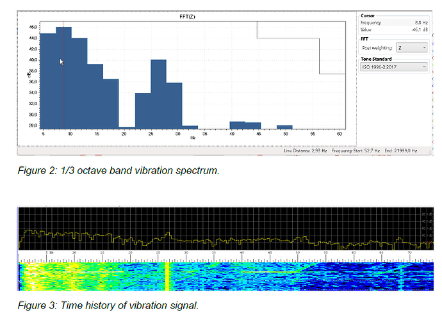Click the Line Distance readout in status bar

tap(305, 150)
